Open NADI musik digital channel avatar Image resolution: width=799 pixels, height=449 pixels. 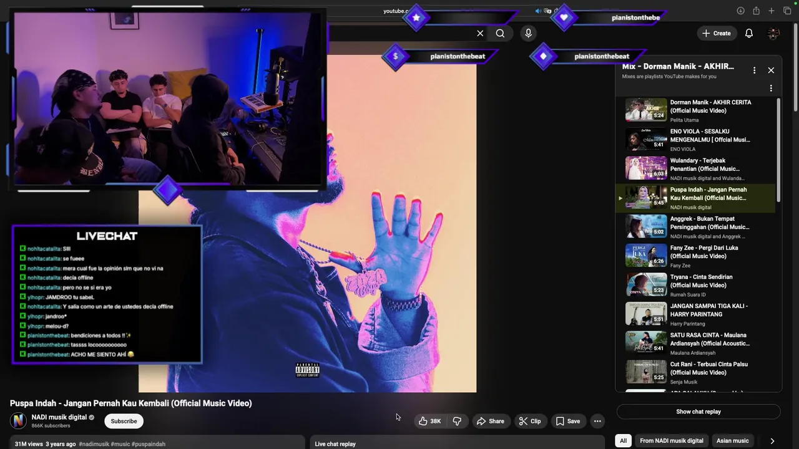click(19, 421)
